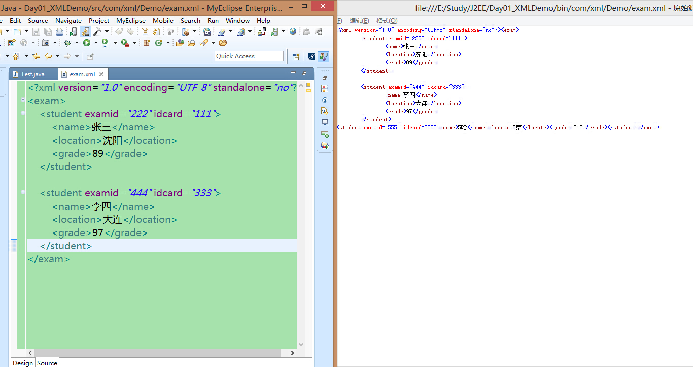693x367 pixels.
Task: Click the Back navigation arrow icon
Action: (x=48, y=56)
